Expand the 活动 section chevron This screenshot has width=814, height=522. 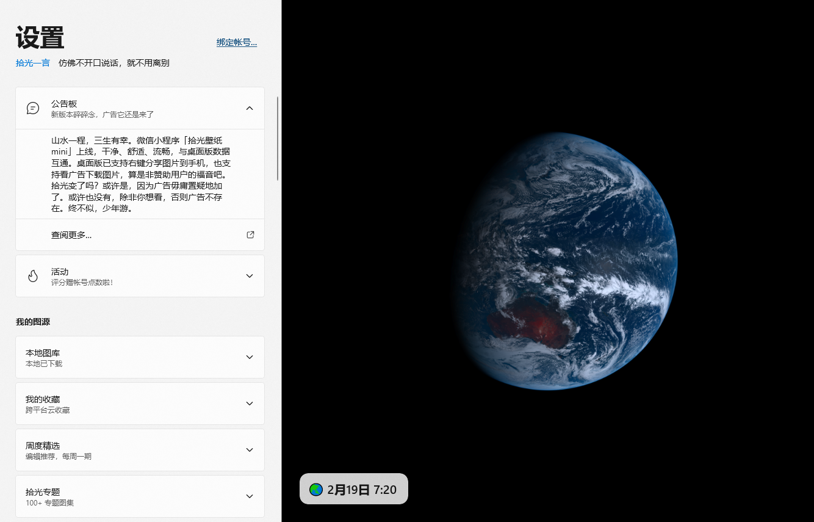[x=249, y=276]
